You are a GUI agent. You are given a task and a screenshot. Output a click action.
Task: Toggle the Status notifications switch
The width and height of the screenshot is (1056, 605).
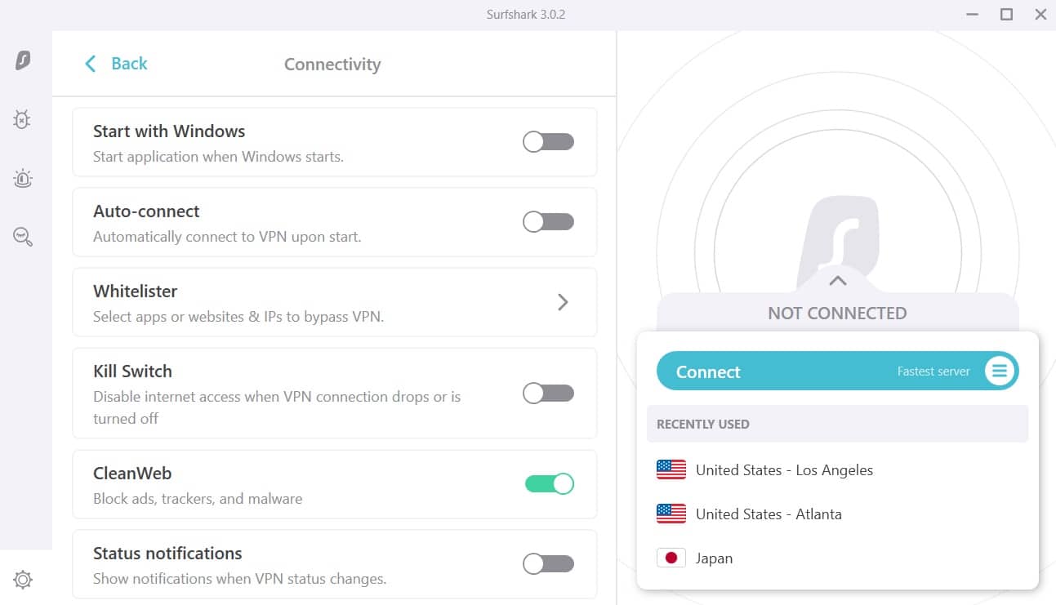pyautogui.click(x=549, y=564)
